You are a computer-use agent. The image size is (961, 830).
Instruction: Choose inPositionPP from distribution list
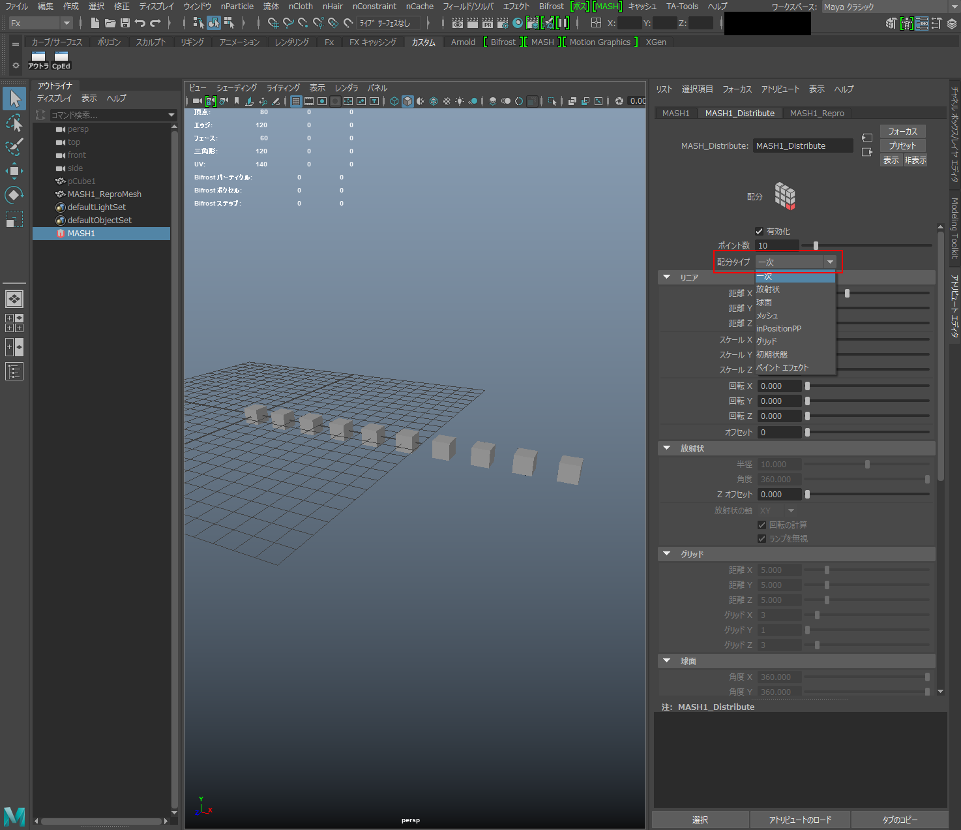(x=795, y=328)
